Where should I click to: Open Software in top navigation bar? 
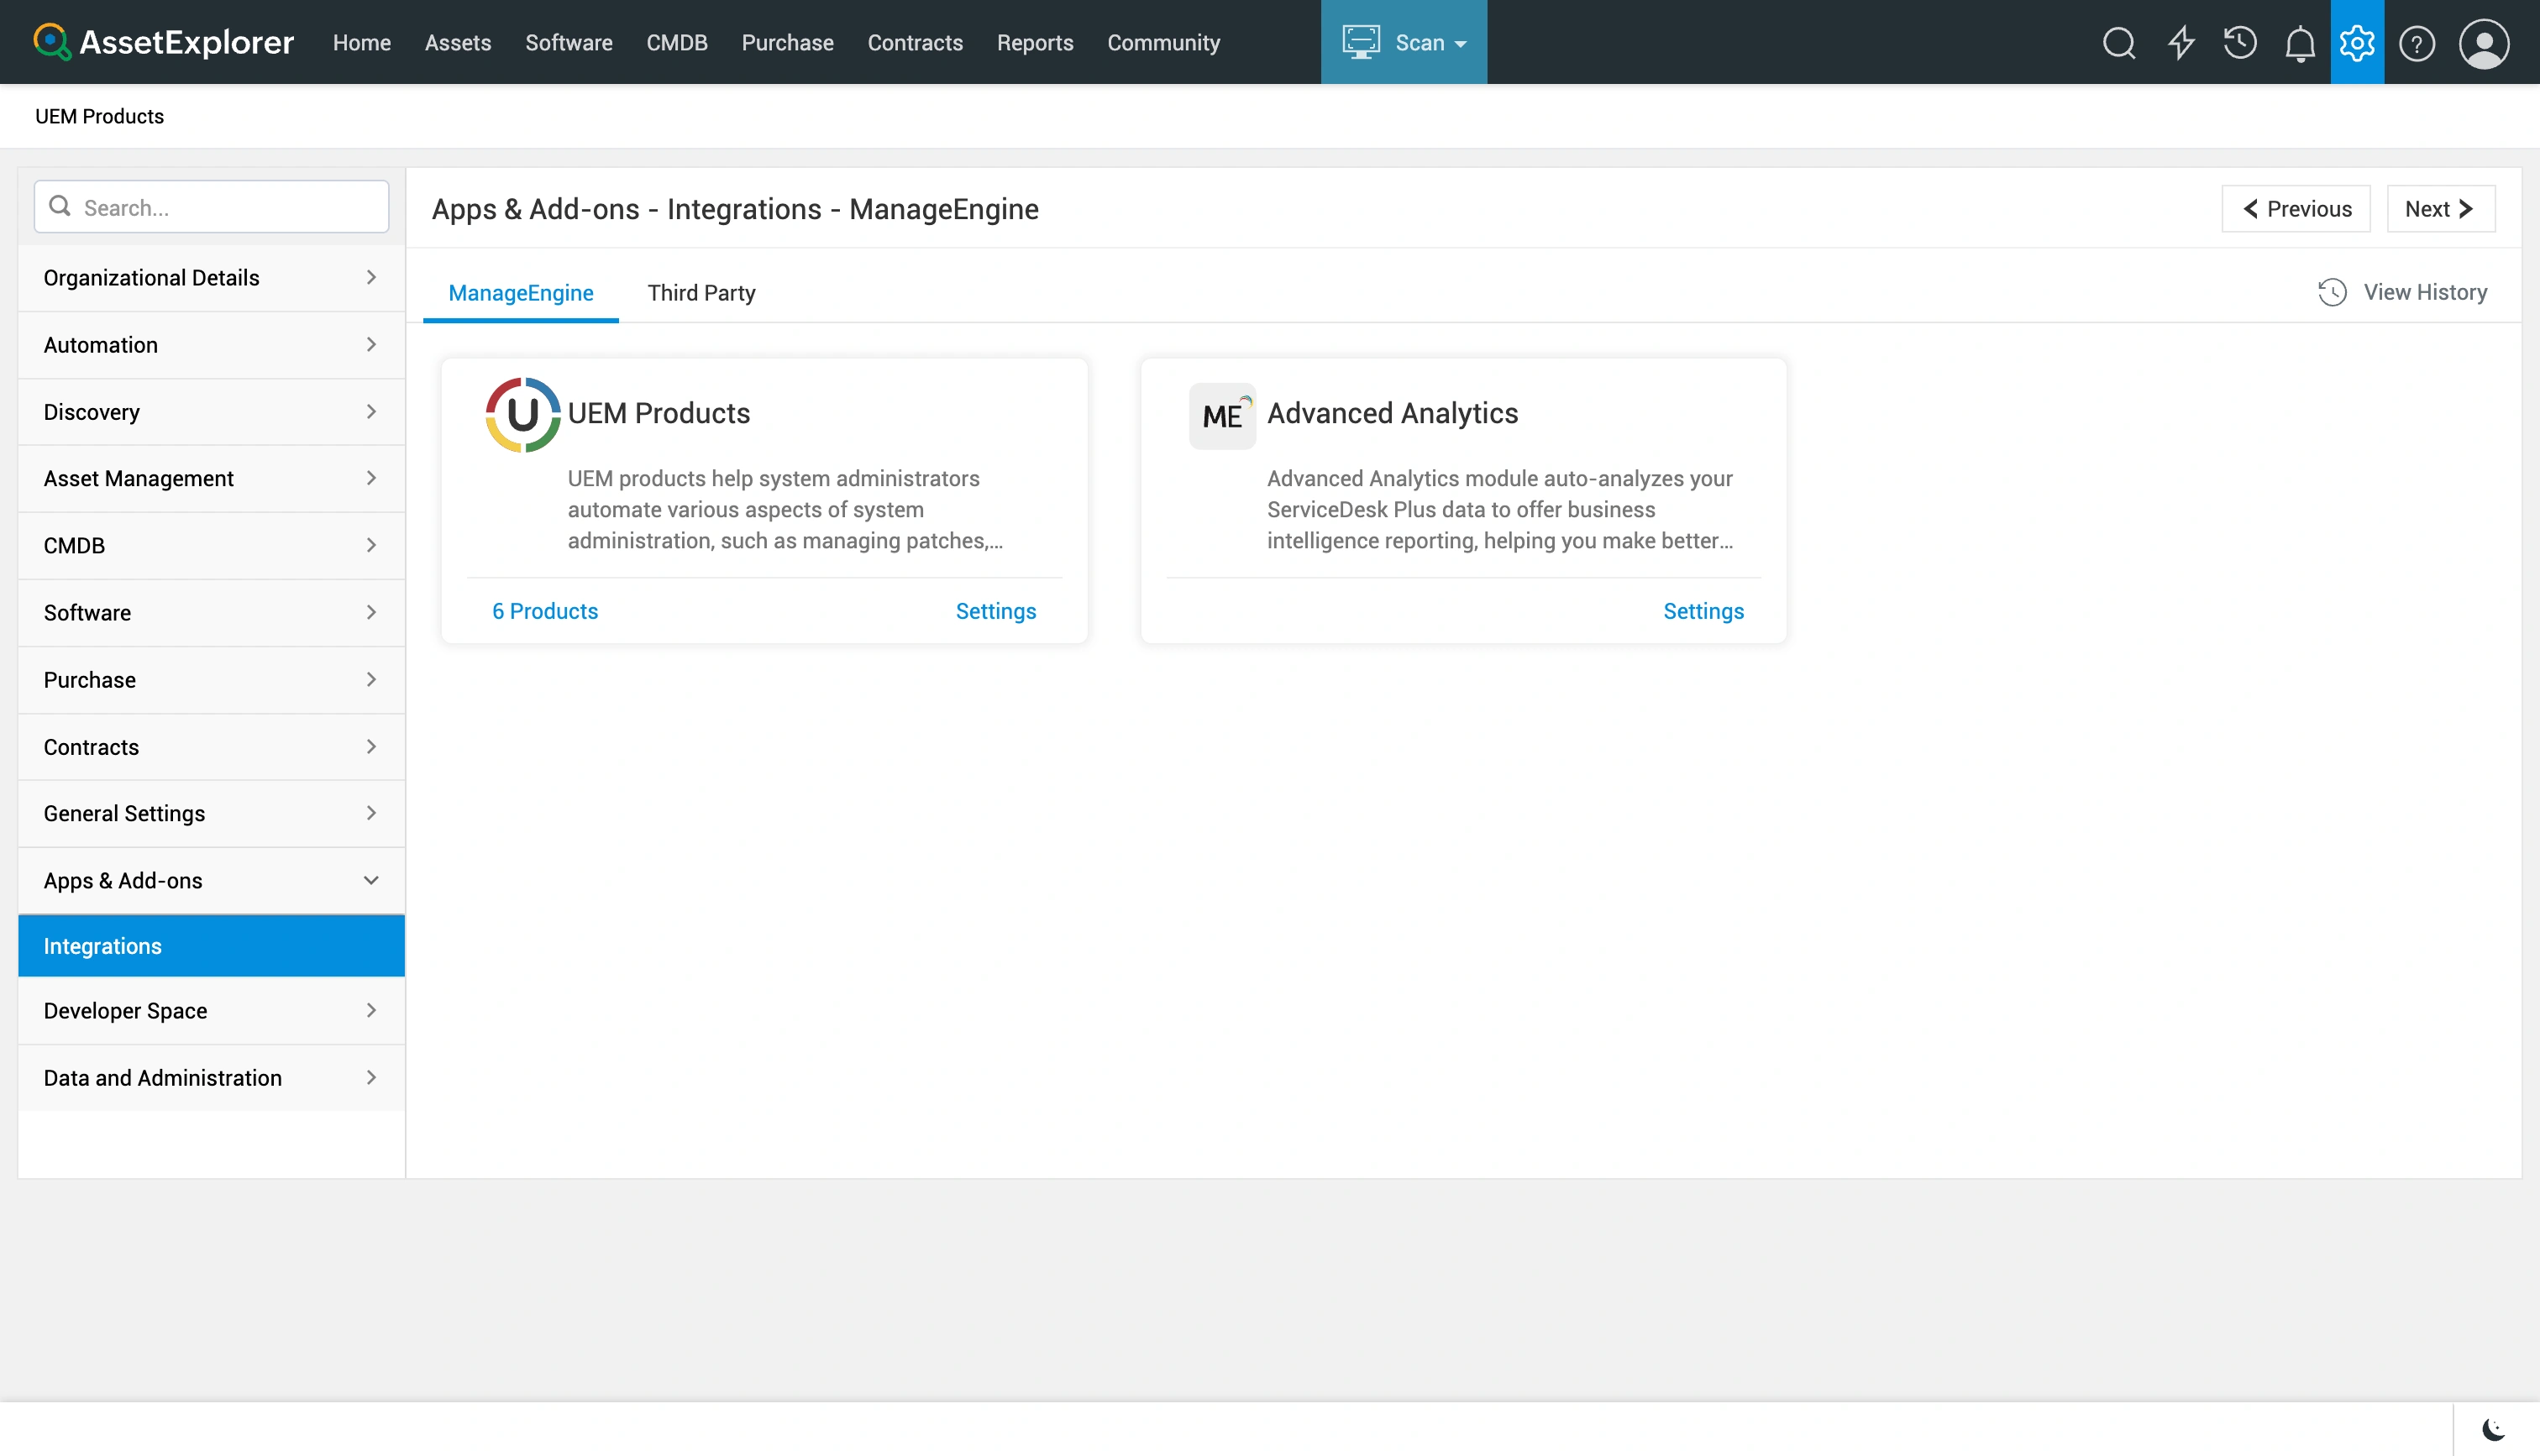coord(568,42)
